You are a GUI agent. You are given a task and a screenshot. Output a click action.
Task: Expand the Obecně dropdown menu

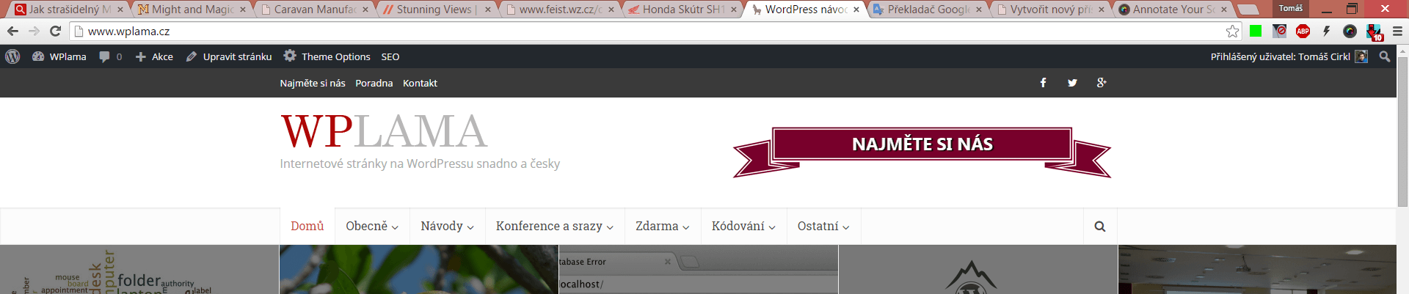pos(372,226)
